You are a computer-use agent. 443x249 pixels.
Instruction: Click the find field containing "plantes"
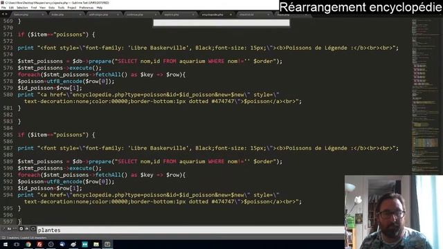pos(191,230)
